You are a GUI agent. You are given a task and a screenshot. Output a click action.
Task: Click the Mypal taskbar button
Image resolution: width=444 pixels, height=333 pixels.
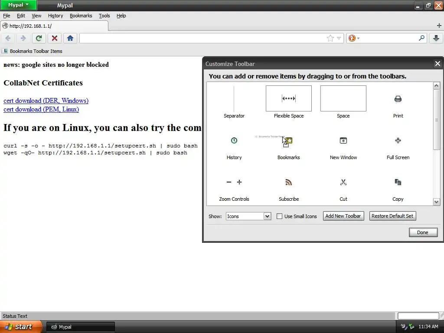tap(80, 327)
